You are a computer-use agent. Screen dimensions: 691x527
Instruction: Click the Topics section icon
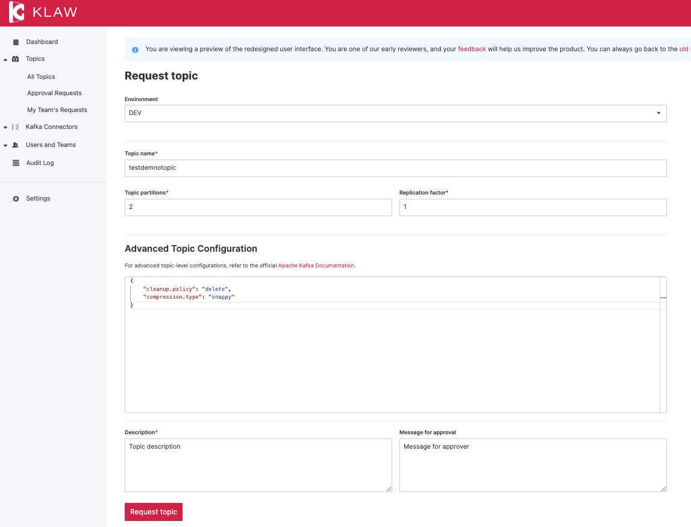click(16, 59)
